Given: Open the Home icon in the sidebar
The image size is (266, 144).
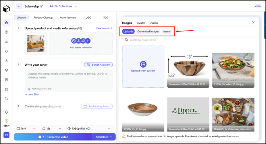Looking at the screenshot, I should [x=6, y=23].
